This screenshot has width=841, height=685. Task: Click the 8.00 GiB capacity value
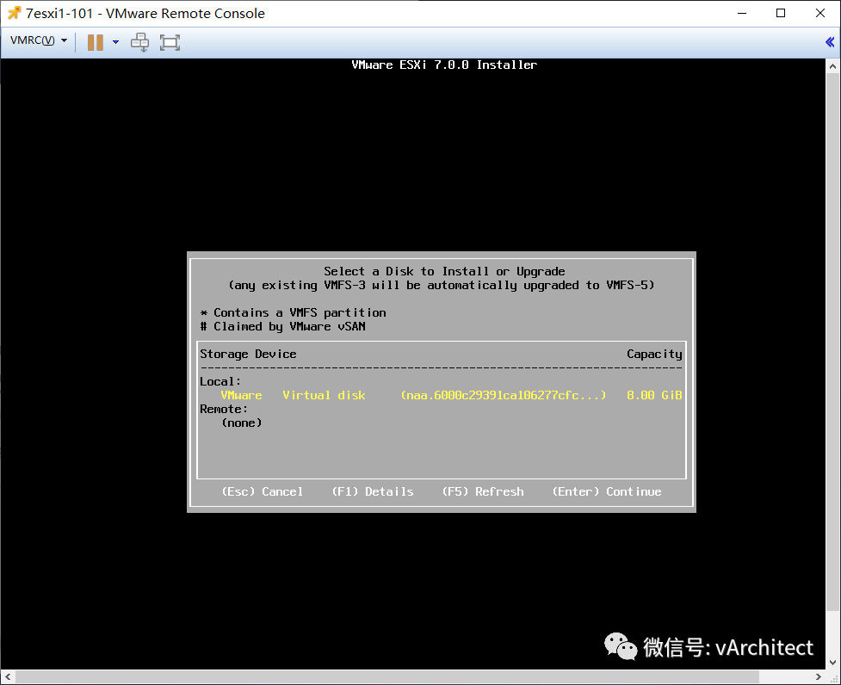(654, 395)
